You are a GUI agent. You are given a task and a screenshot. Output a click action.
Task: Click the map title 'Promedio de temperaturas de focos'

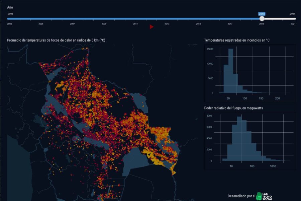[x=56, y=40]
